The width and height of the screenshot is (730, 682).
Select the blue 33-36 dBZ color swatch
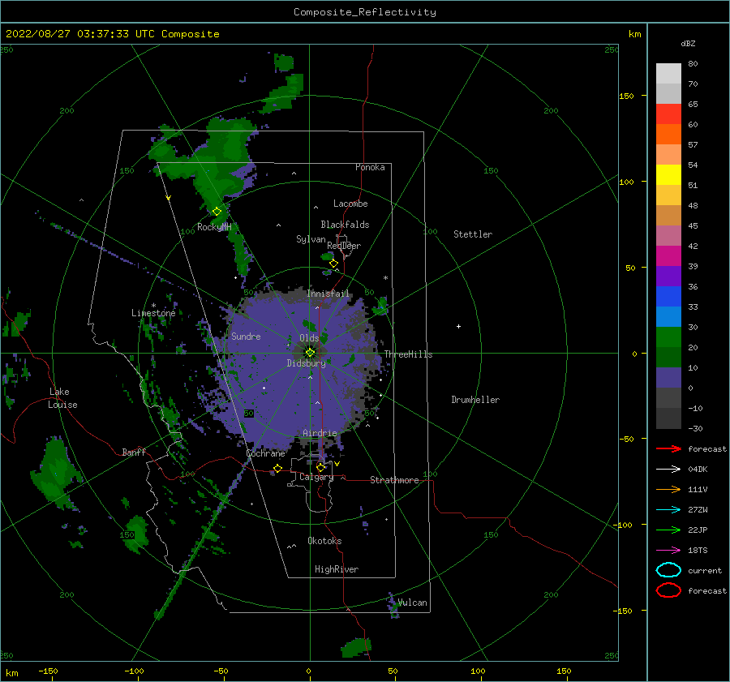(x=668, y=297)
